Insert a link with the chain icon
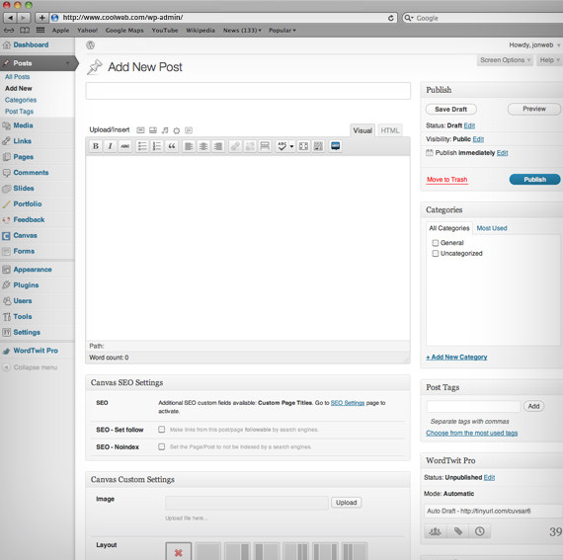 pyautogui.click(x=235, y=146)
